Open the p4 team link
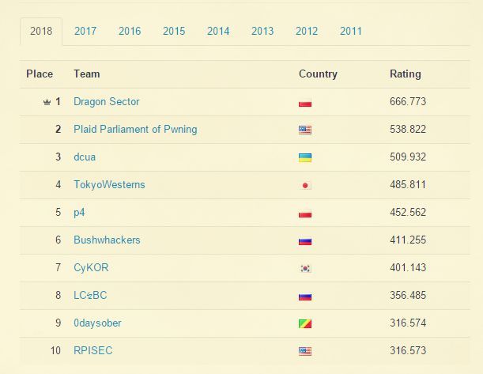 coord(79,213)
